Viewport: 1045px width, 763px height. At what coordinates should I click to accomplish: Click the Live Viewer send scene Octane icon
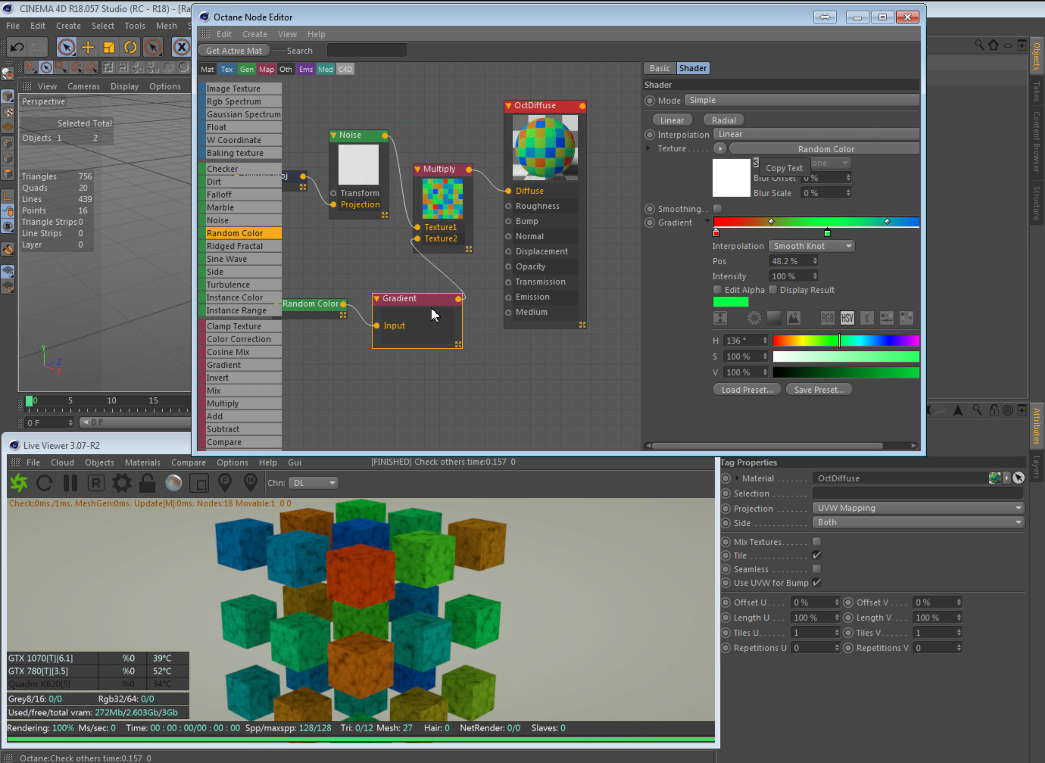19,483
